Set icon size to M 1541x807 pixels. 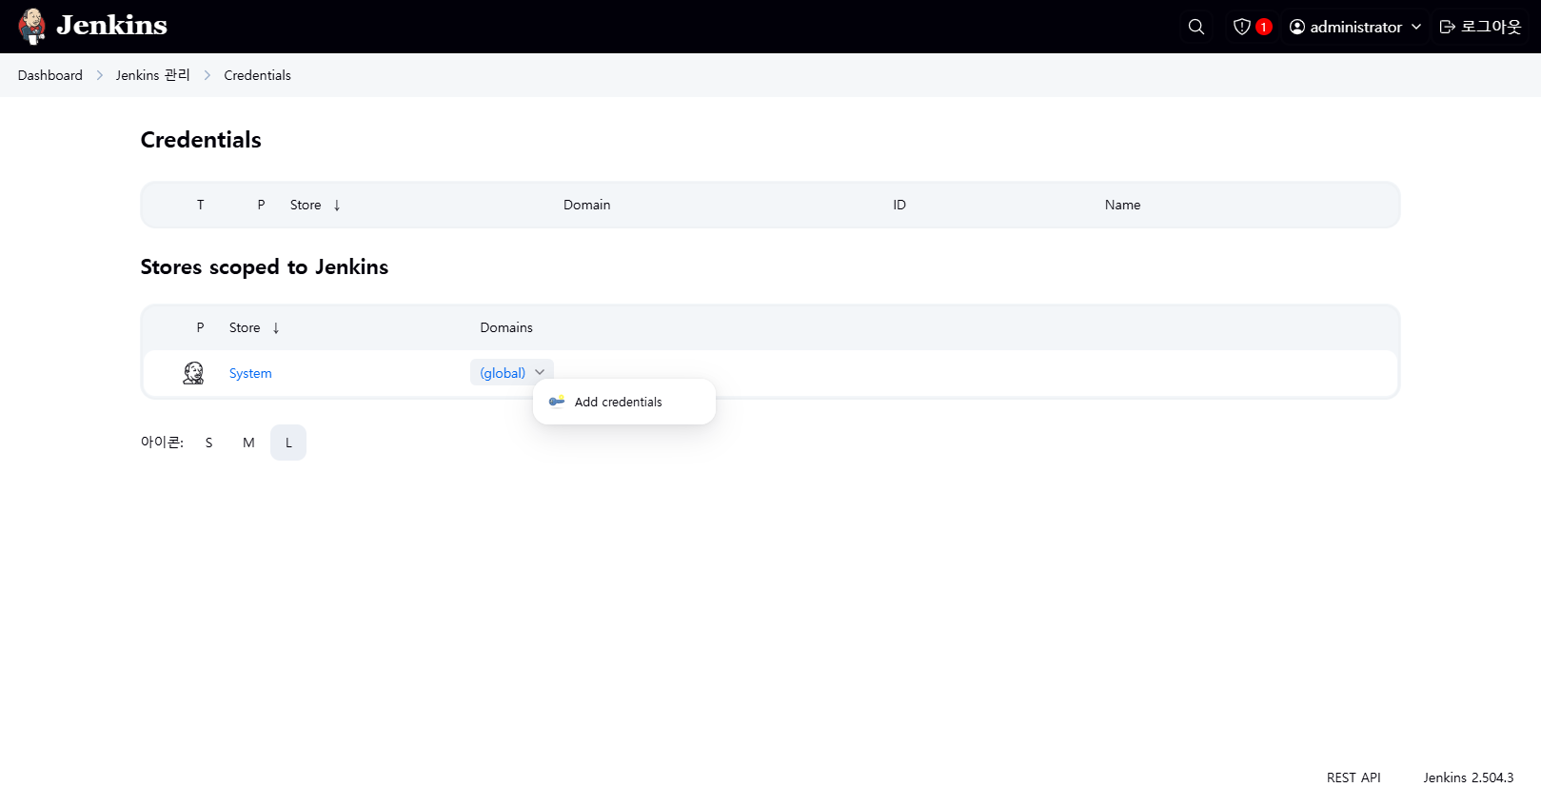248,443
